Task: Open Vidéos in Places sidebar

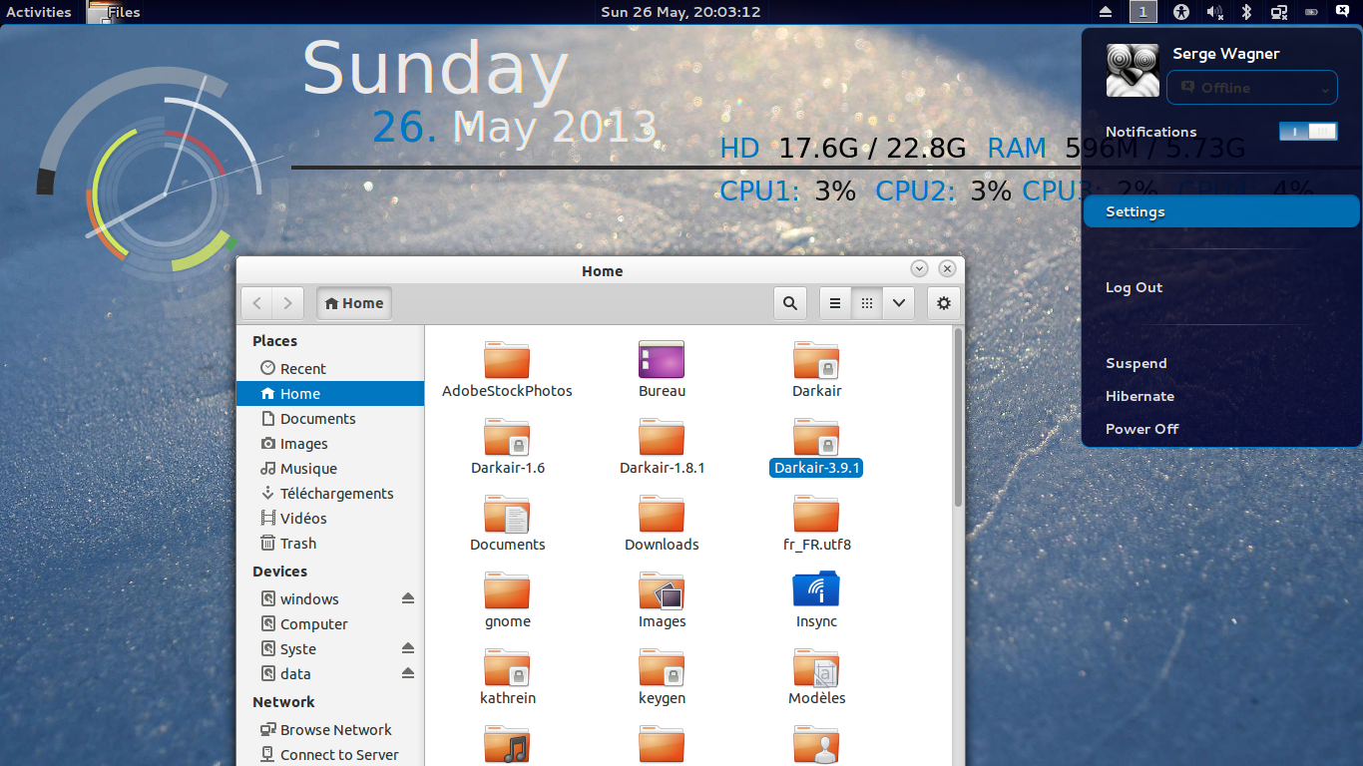Action: pos(330,518)
